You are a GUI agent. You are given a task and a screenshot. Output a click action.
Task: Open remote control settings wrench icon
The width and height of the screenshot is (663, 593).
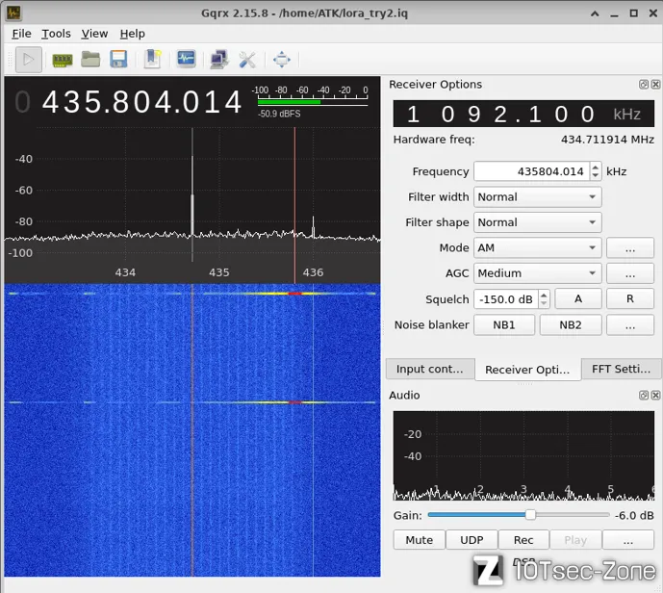coord(247,60)
